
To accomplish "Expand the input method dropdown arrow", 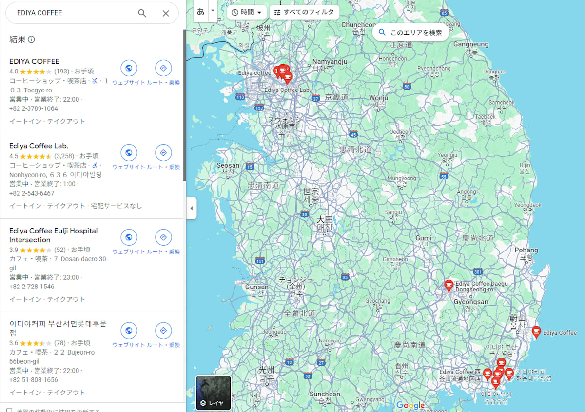I will (213, 11).
